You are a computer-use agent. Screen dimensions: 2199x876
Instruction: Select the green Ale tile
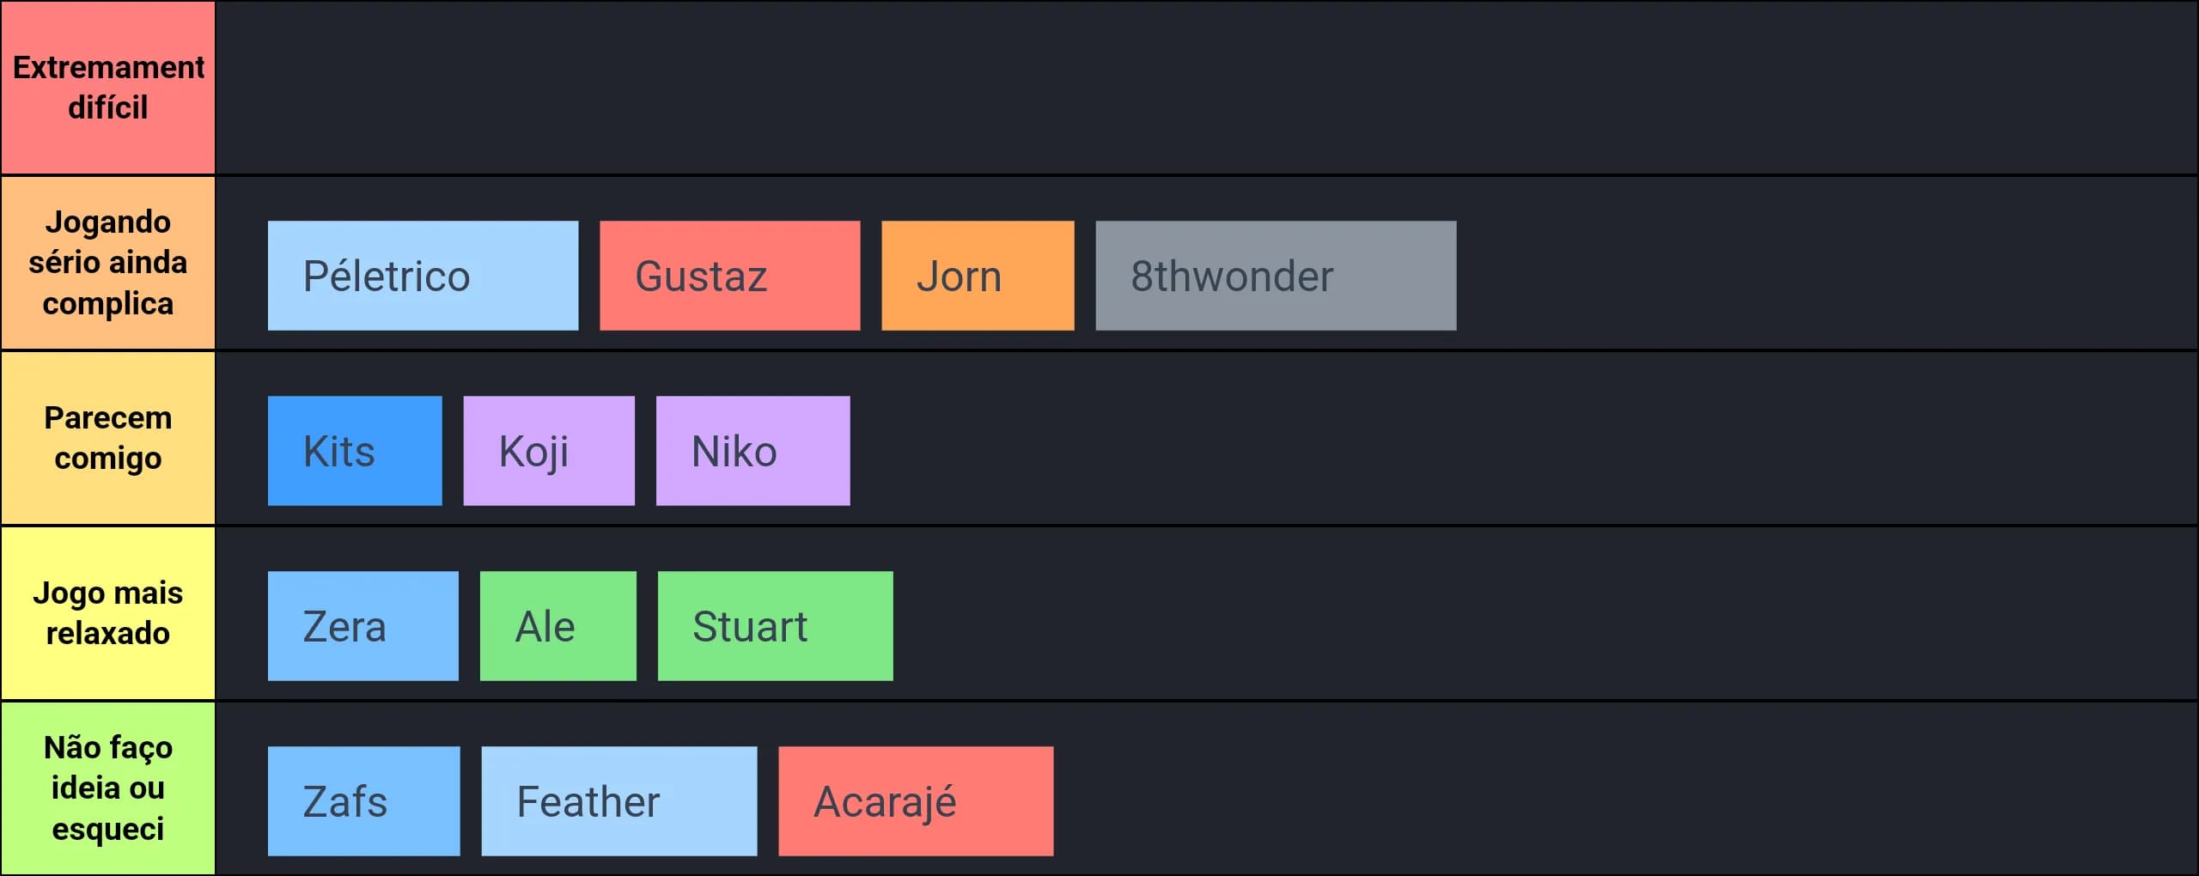tap(557, 626)
